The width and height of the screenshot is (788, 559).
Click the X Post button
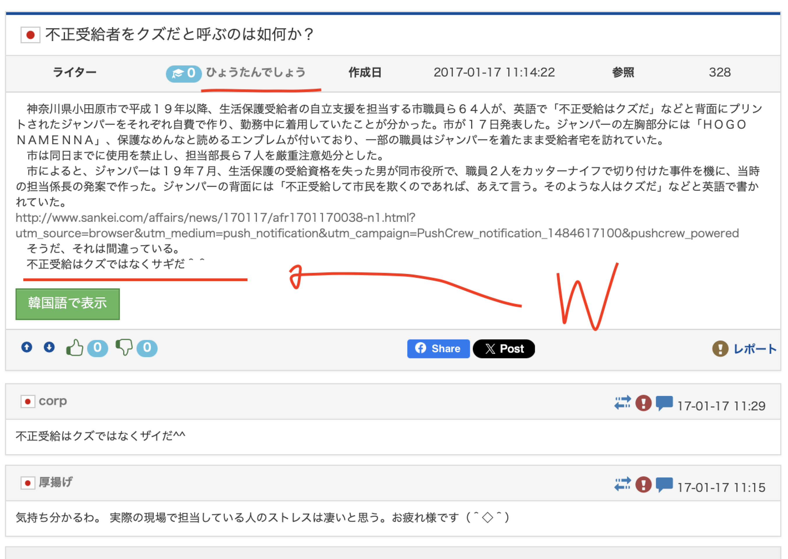(503, 349)
